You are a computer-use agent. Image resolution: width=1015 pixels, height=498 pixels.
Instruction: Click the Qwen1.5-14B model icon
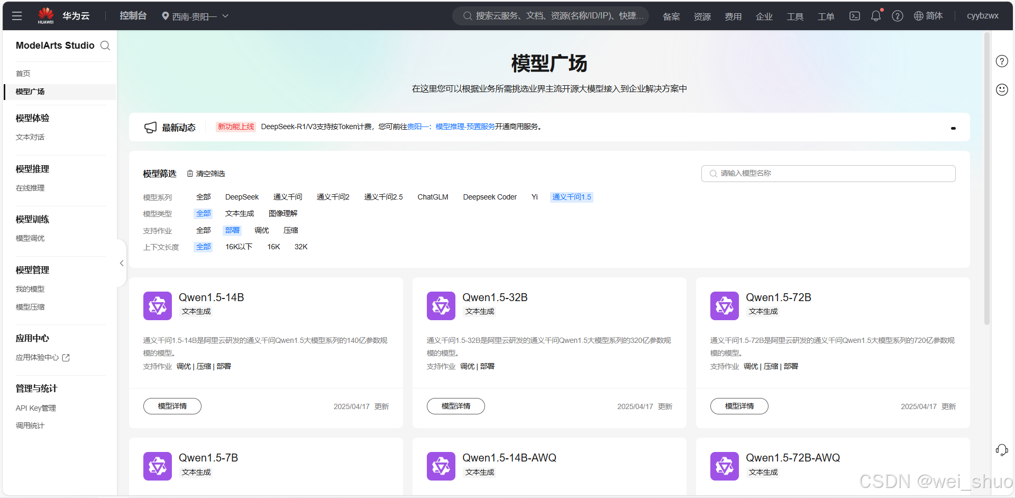point(158,306)
